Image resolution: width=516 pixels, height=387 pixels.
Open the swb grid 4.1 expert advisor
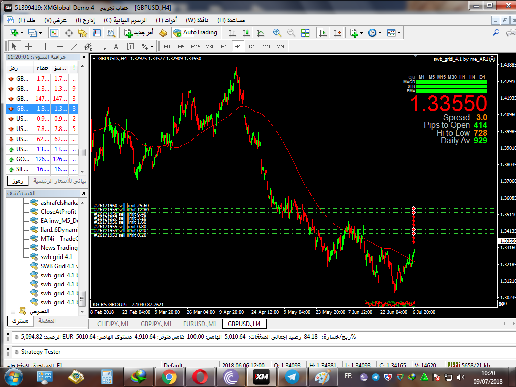(56, 257)
